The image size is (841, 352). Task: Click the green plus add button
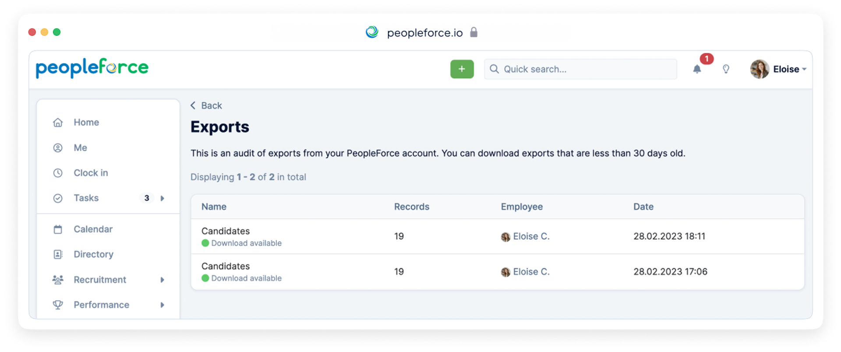462,69
